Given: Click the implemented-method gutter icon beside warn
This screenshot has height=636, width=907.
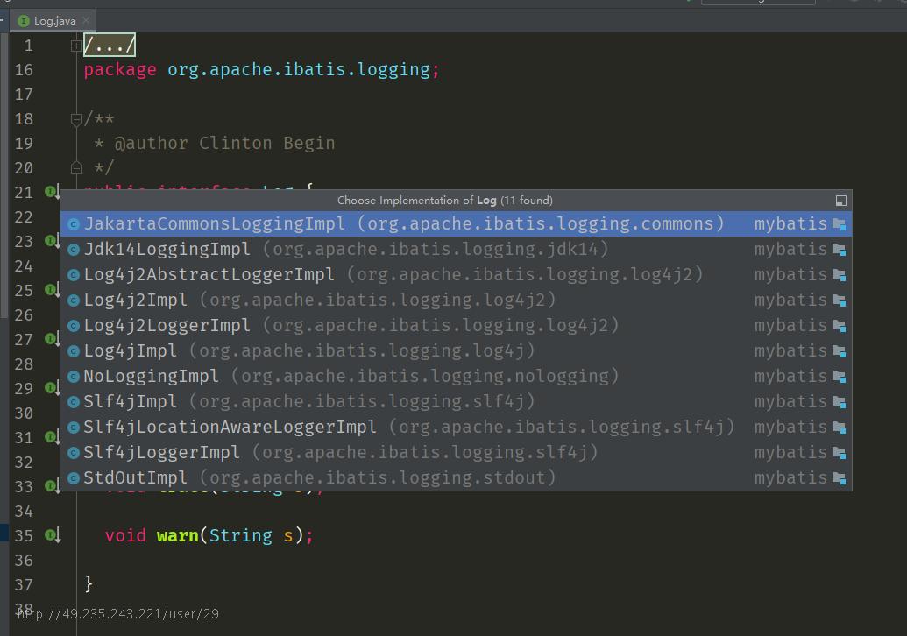Looking at the screenshot, I should click(x=53, y=535).
